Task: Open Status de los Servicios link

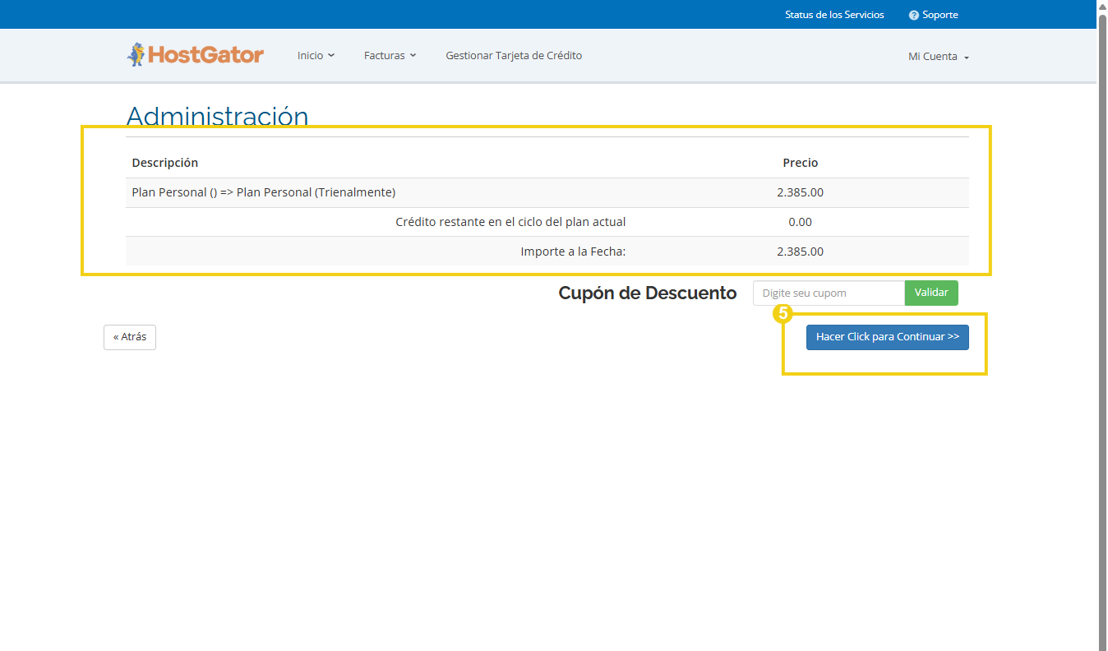Action: point(834,15)
